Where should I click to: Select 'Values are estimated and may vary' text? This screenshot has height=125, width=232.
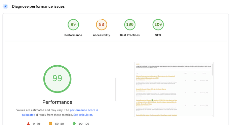click(40, 110)
